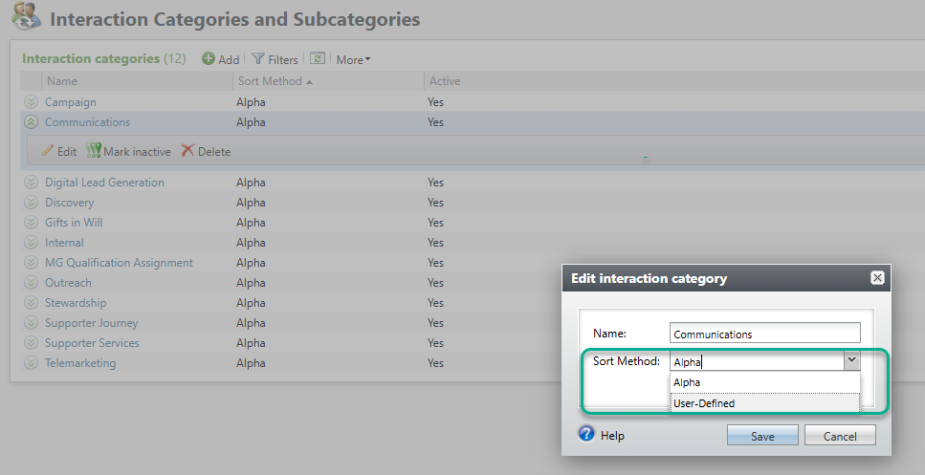This screenshot has width=925, height=475.
Task: Expand the Supporter Services row
Action: tap(31, 342)
